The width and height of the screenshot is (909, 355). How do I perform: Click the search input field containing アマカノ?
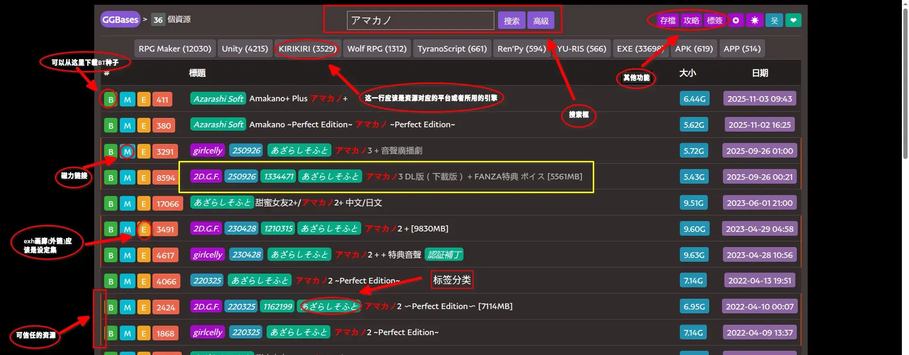tap(420, 20)
